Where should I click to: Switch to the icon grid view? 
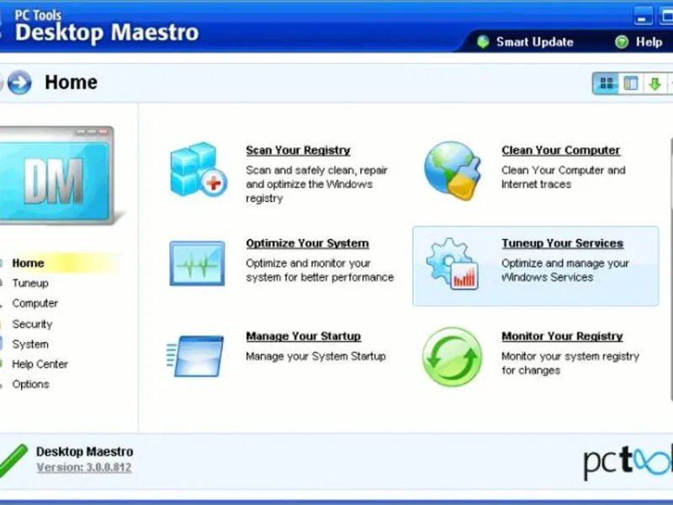tap(606, 82)
